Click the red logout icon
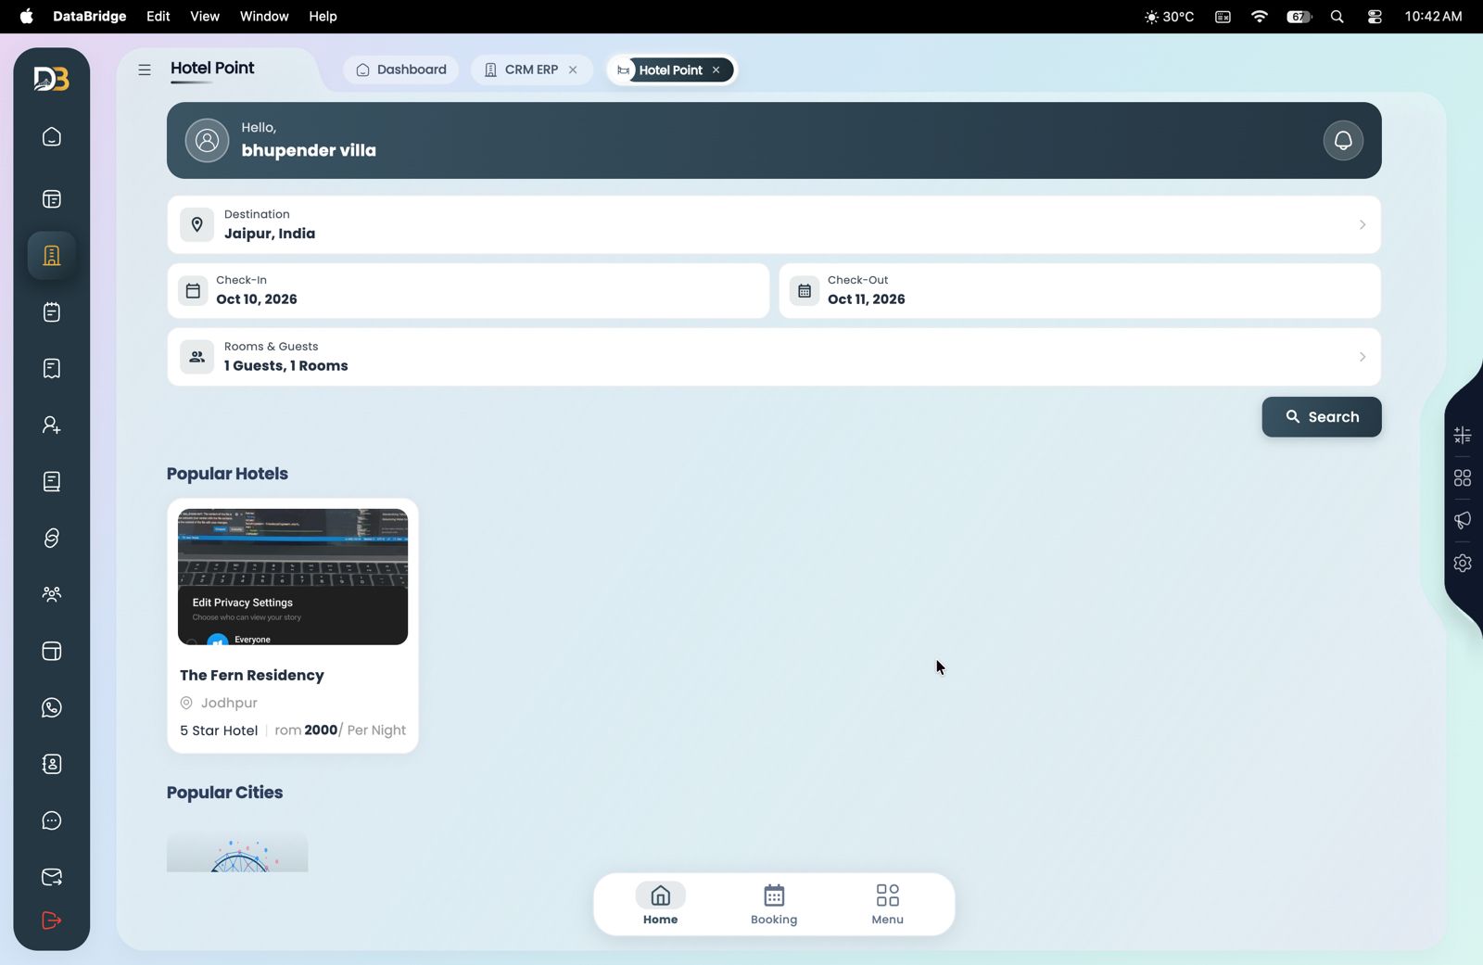Screen dimensions: 1483x965 pos(52,921)
